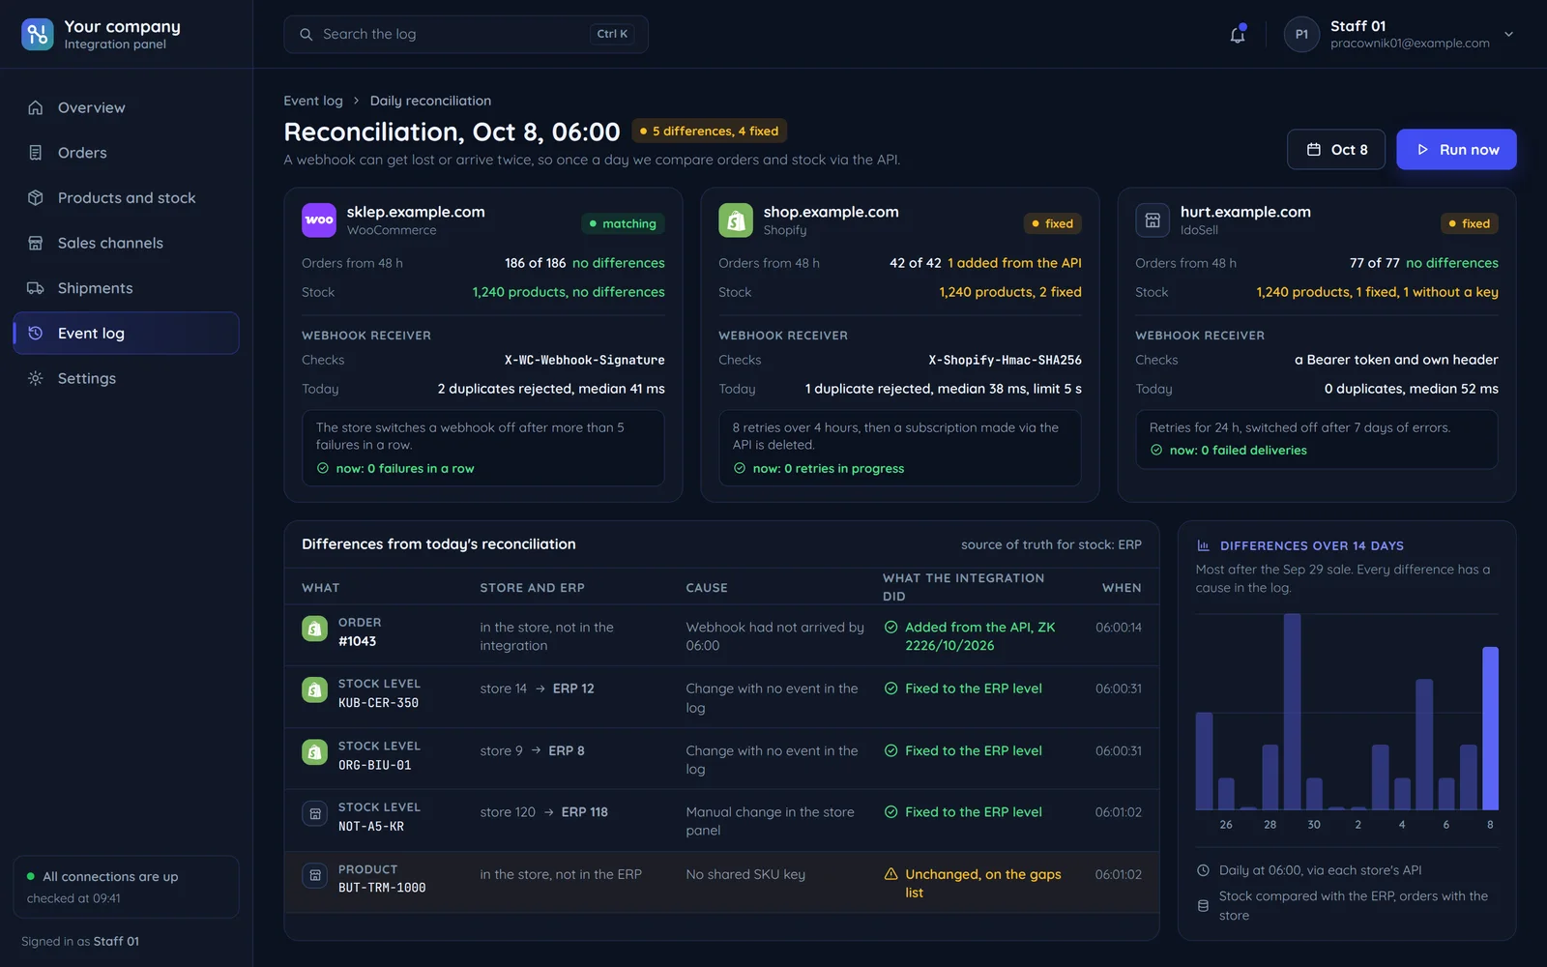Open the Oct 8 date picker
1547x967 pixels.
click(1336, 150)
